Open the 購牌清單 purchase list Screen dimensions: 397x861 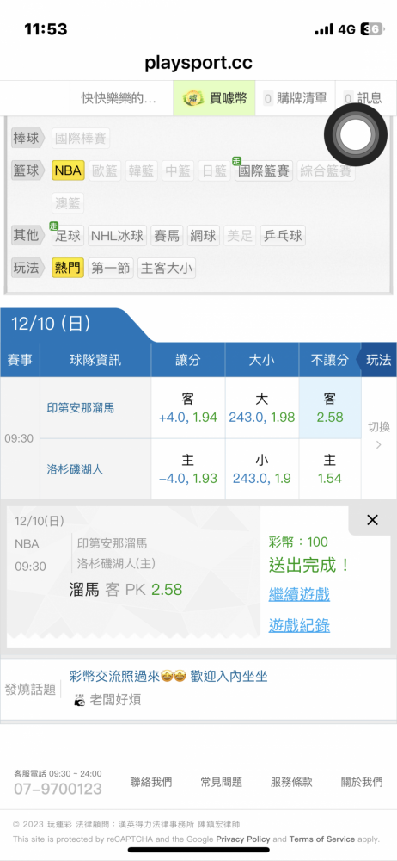295,98
